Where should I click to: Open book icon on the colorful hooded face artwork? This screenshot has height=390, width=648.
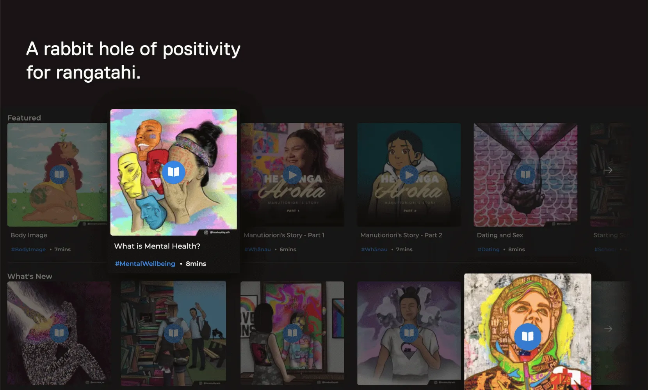pos(527,337)
